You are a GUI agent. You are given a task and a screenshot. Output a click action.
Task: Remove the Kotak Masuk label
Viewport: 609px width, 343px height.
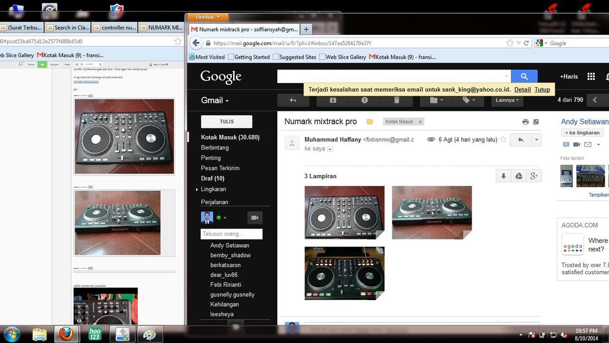coord(420,122)
